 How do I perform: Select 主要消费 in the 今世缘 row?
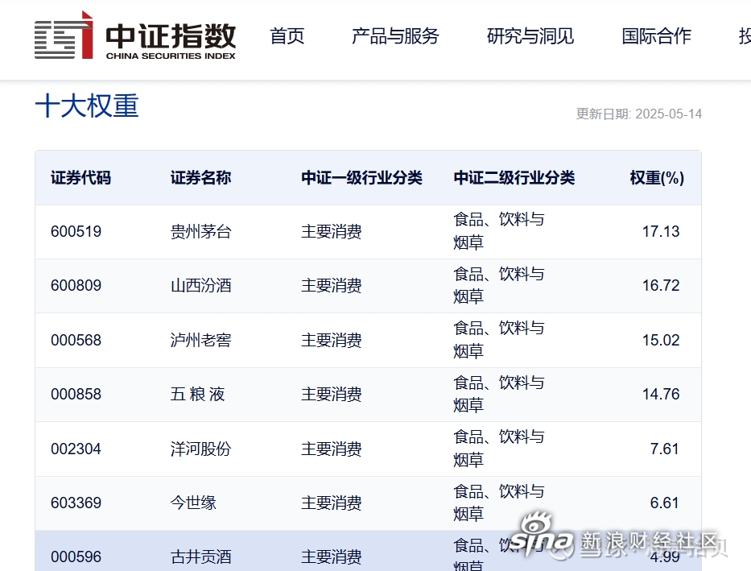pyautogui.click(x=332, y=503)
